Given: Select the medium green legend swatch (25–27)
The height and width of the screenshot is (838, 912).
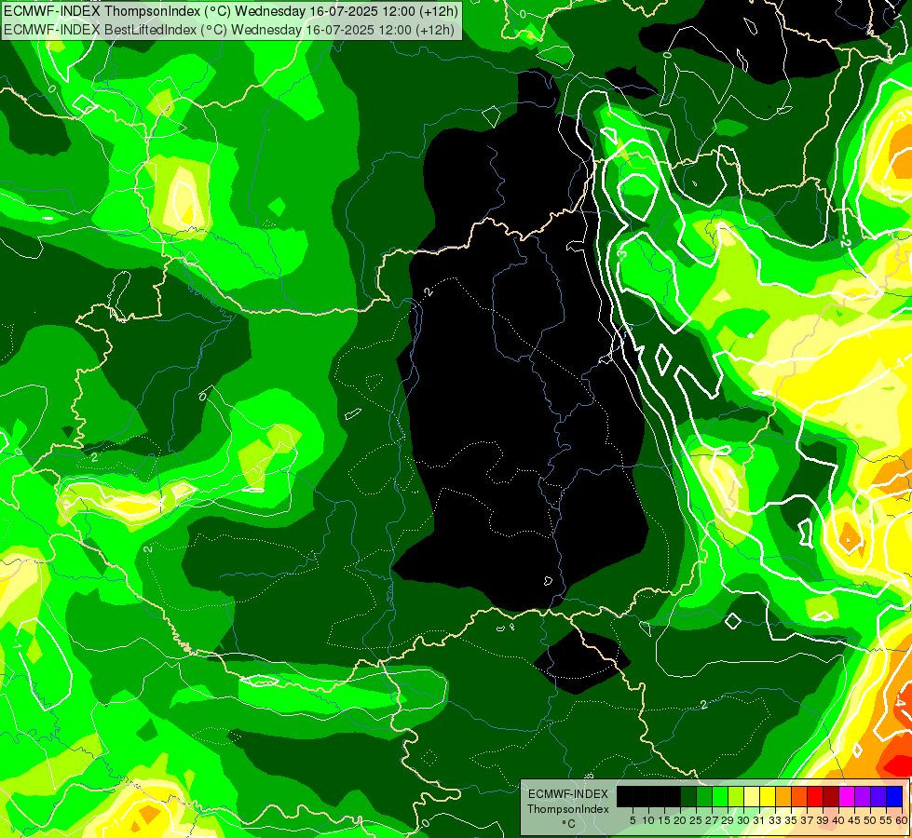Looking at the screenshot, I should tap(704, 796).
